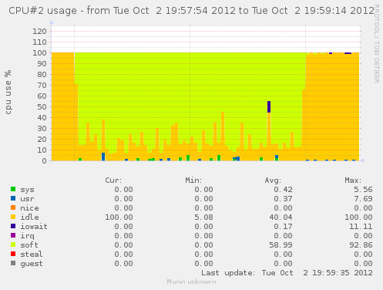The height and width of the screenshot is (290, 383).
Task: Click the 'Max:' column header
Action: 353,180
